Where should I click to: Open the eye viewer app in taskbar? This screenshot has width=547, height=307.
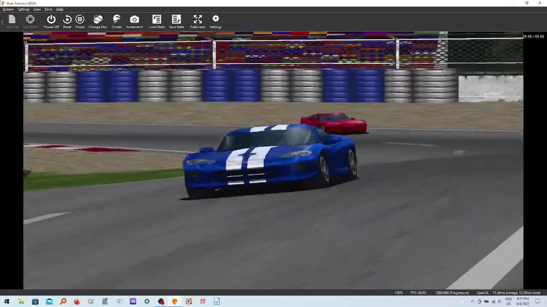click(119, 301)
